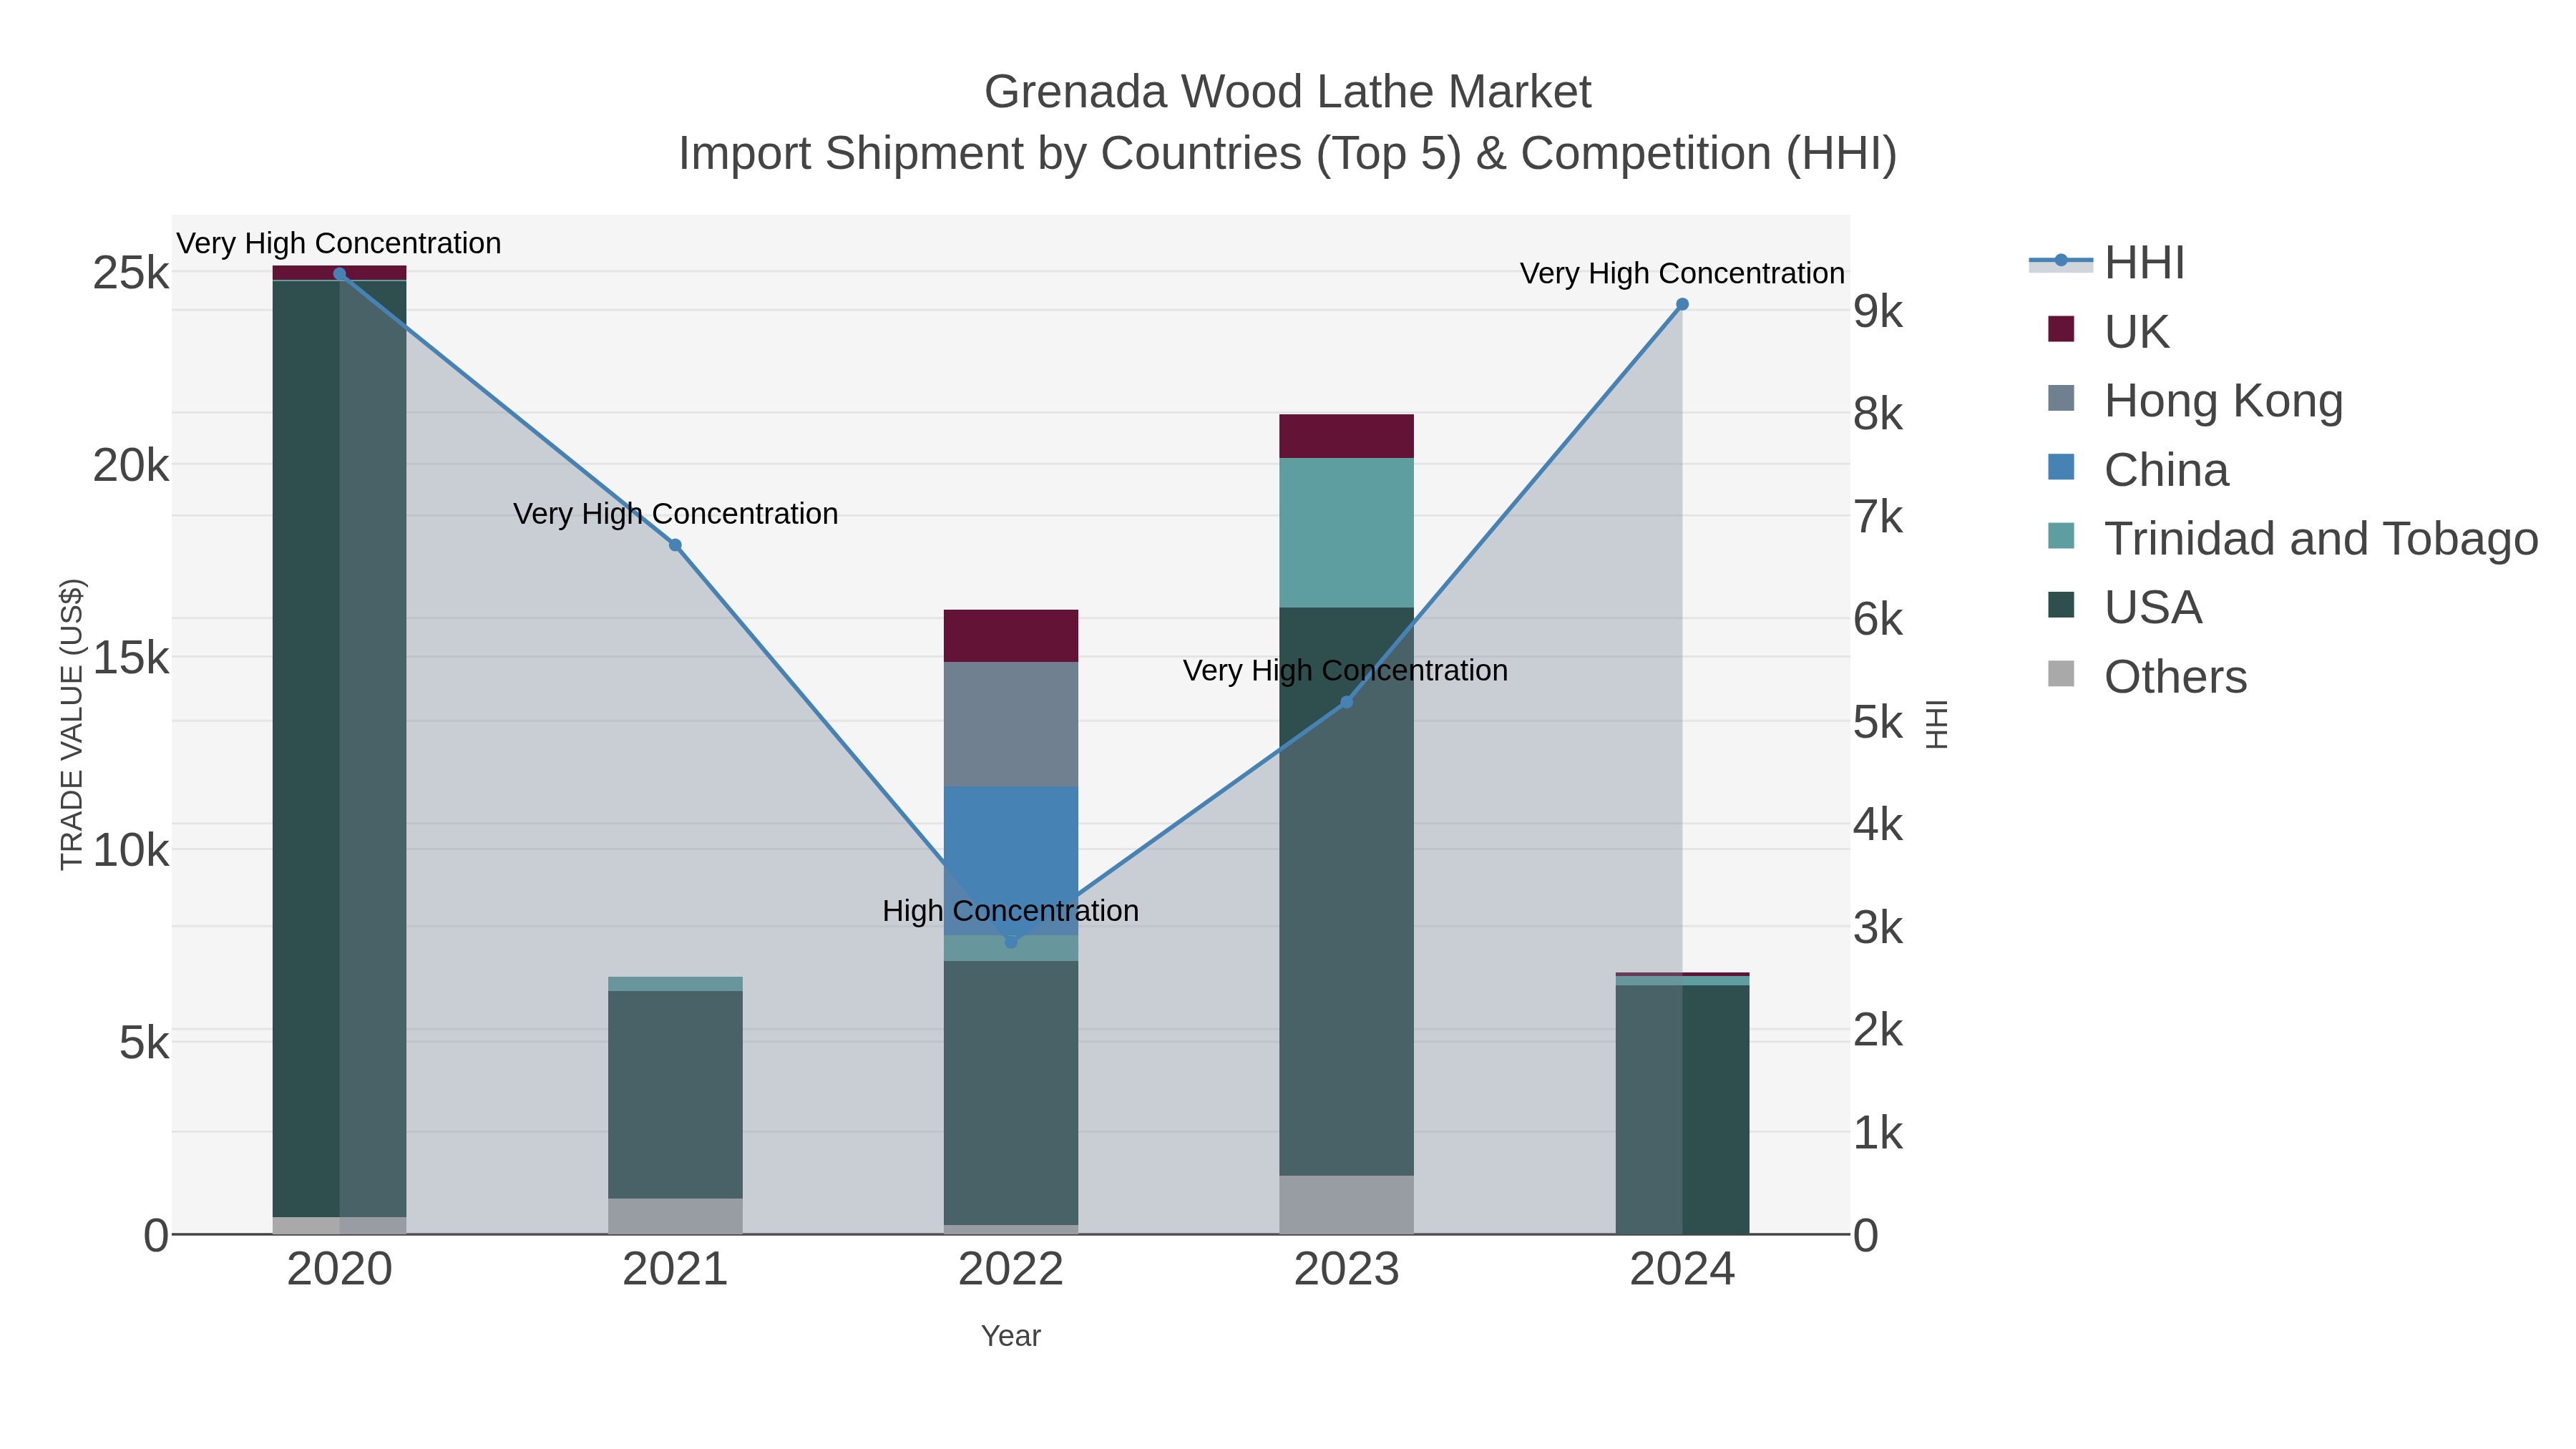Click the USA segment of 2020 bar
The height and width of the screenshot is (1449, 2576).
pyautogui.click(x=339, y=749)
